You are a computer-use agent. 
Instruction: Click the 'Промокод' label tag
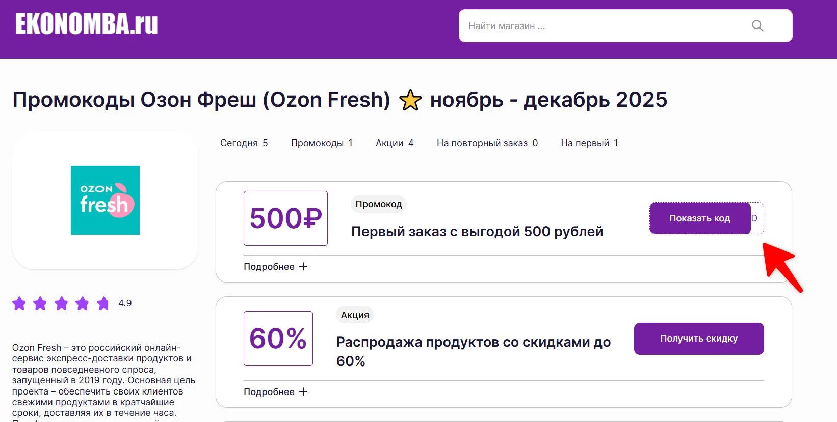(x=379, y=204)
